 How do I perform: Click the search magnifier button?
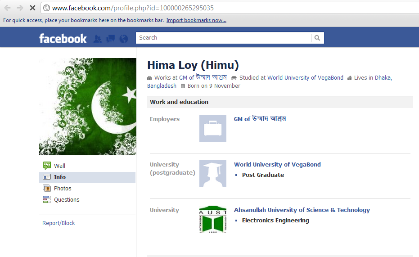click(x=317, y=38)
